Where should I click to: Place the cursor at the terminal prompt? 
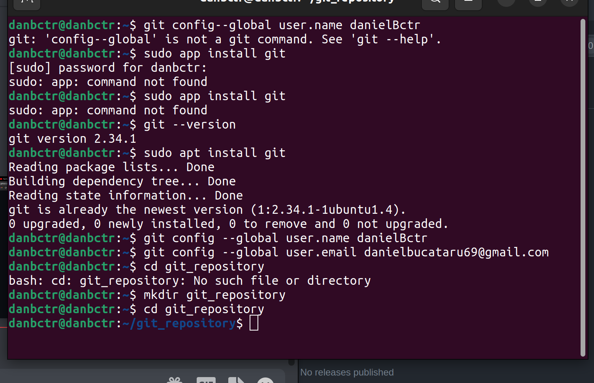(254, 323)
